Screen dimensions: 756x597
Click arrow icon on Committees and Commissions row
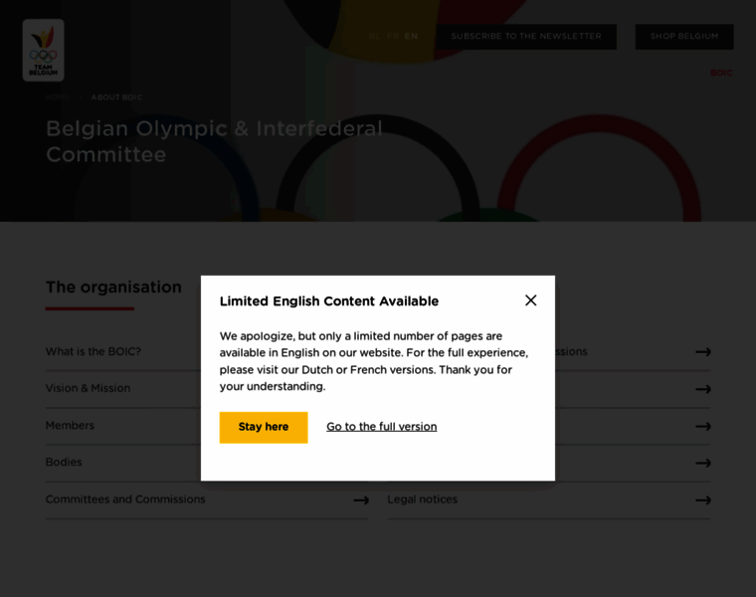(361, 500)
